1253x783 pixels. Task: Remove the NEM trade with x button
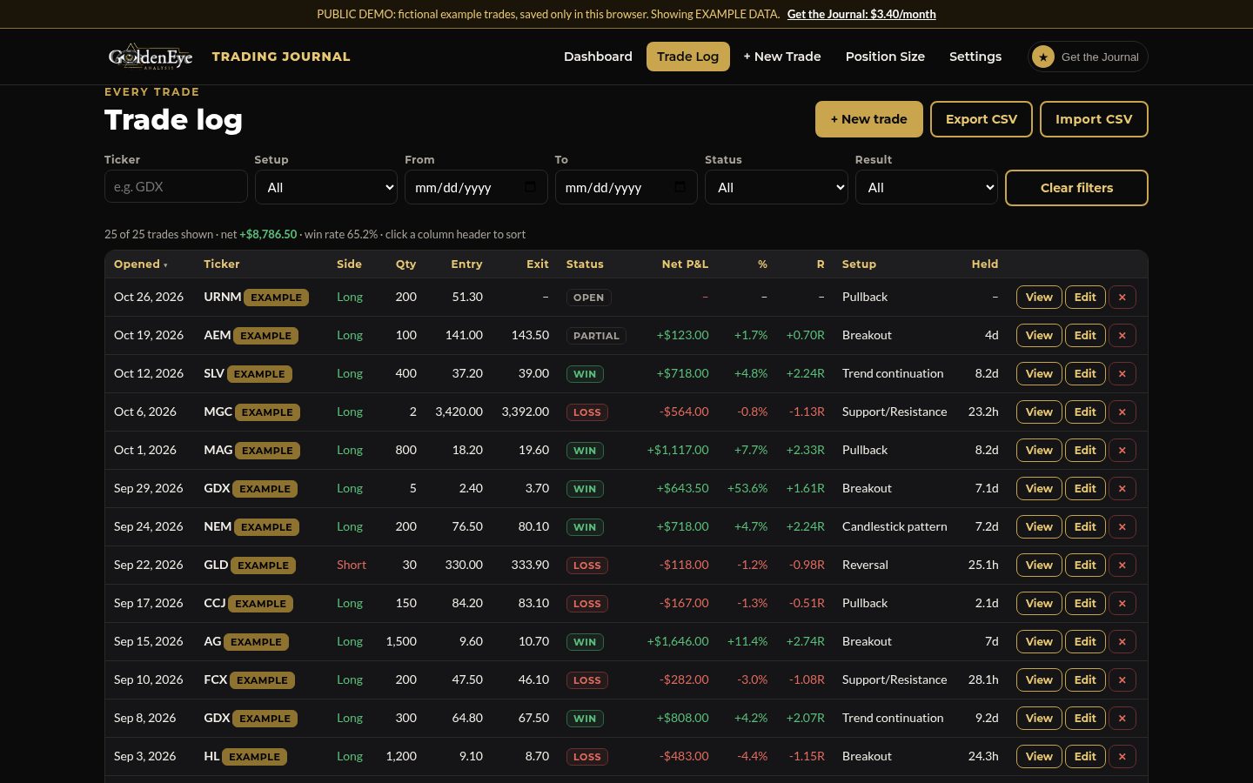(1122, 527)
